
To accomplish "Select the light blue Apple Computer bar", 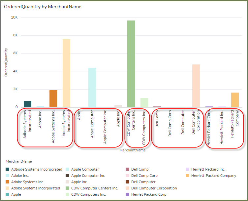I will click(92, 88).
